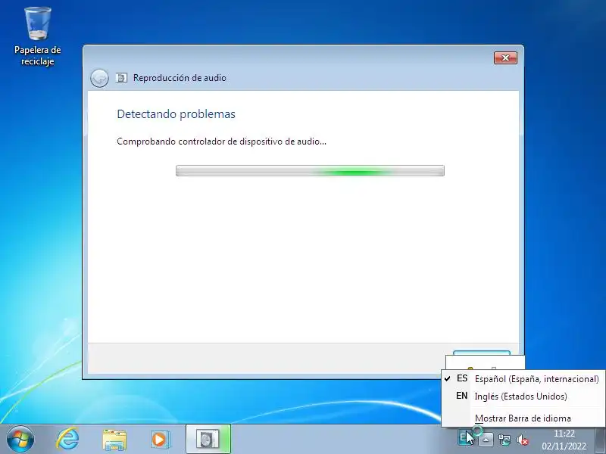Image resolution: width=606 pixels, height=454 pixels.
Task: Open Windows Media Player from the taskbar
Action: 160,440
